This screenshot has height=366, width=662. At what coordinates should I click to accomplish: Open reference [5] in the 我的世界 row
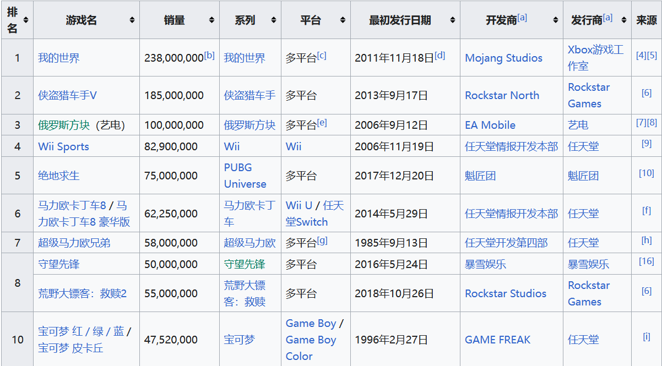652,55
